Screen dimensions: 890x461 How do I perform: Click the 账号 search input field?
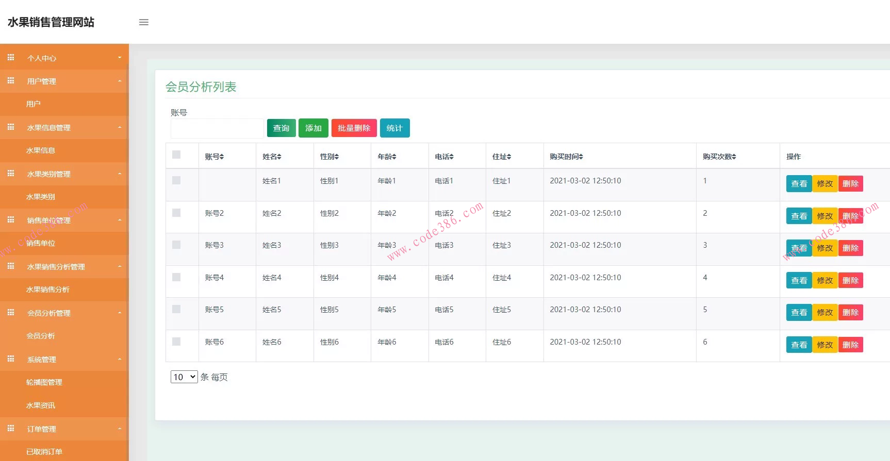pyautogui.click(x=217, y=129)
